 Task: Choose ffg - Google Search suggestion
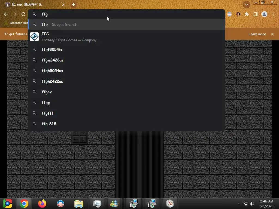coord(126,24)
